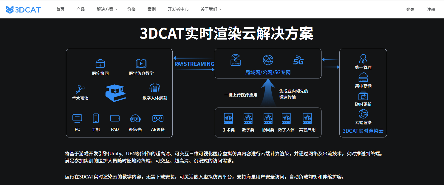Expand the 关于我们 dropdown chevron

click(x=220, y=10)
